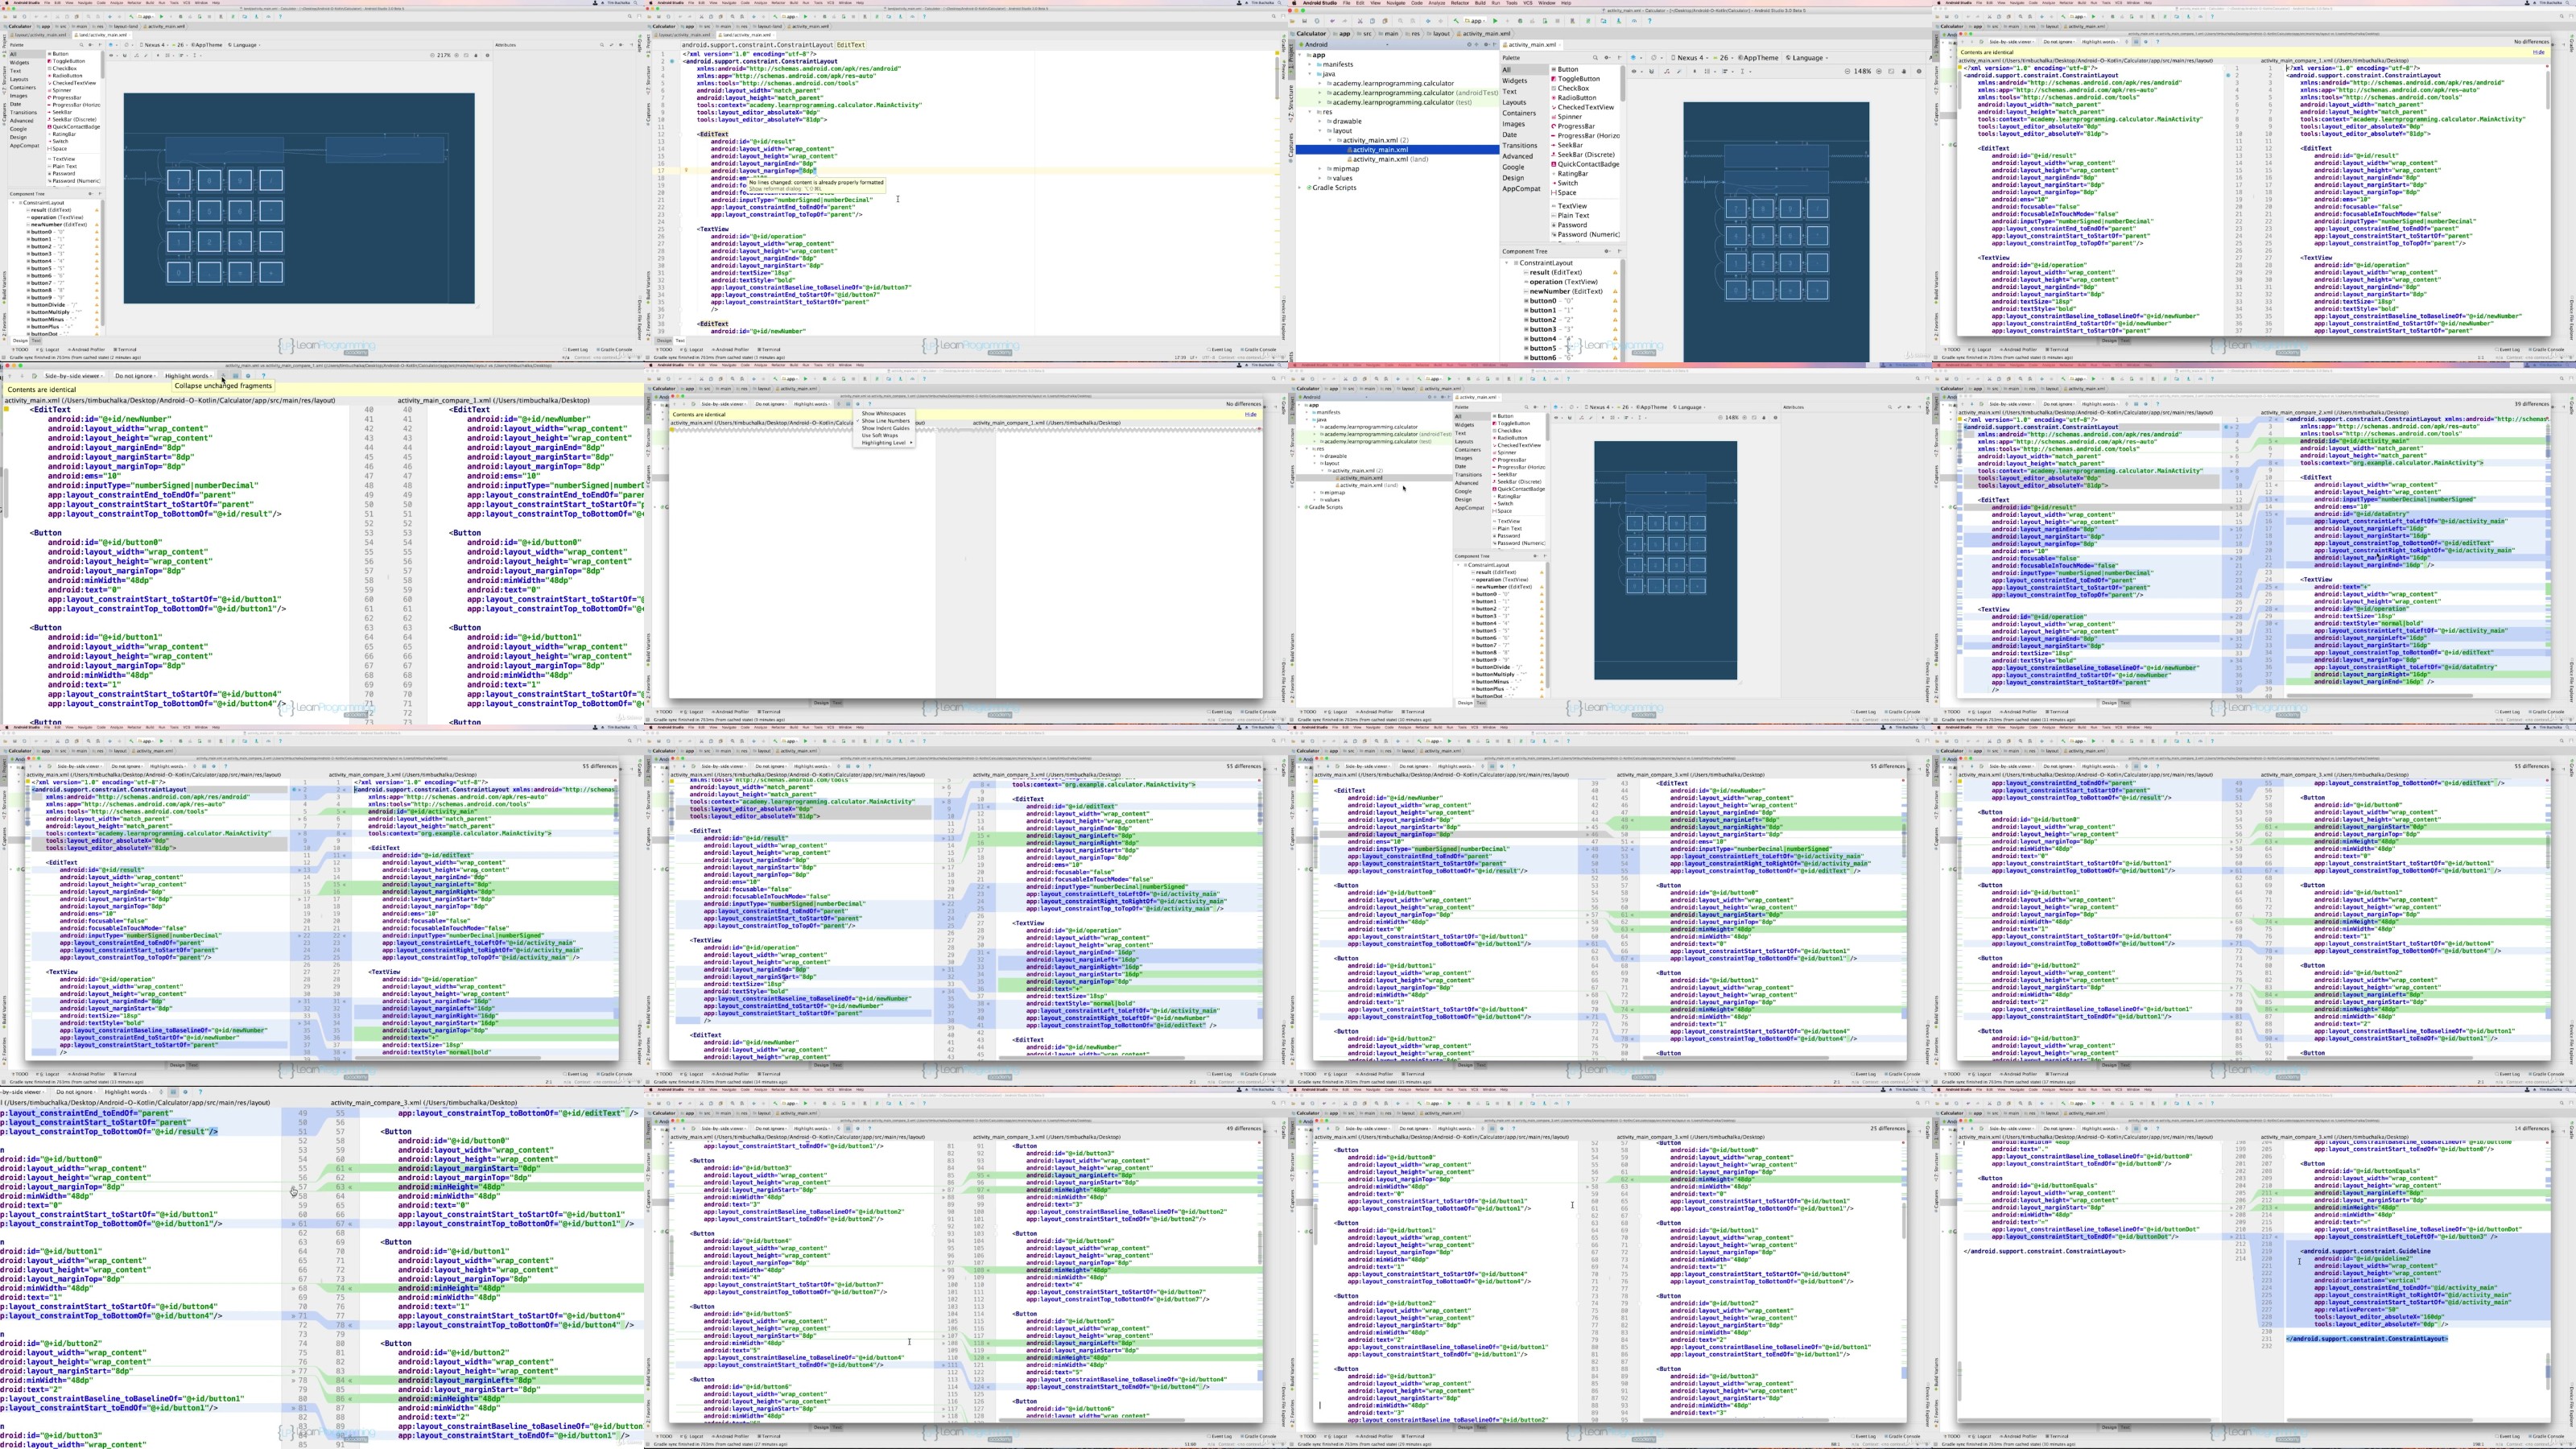Open the diff viewer settings gear icon
The height and width of the screenshot is (1449, 2576).
pyautogui.click(x=248, y=376)
